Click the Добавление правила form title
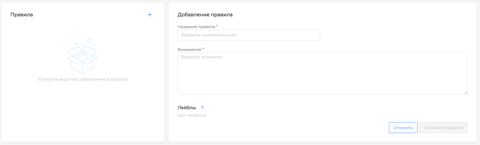 pos(205,15)
